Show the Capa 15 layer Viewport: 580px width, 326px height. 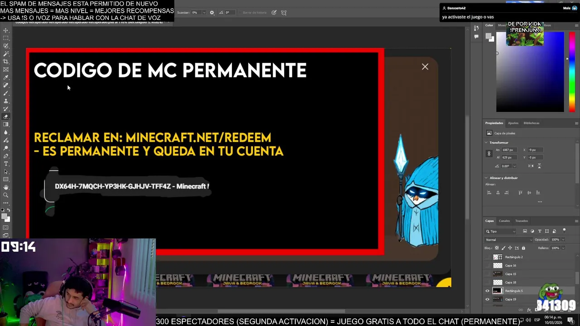pos(488,274)
